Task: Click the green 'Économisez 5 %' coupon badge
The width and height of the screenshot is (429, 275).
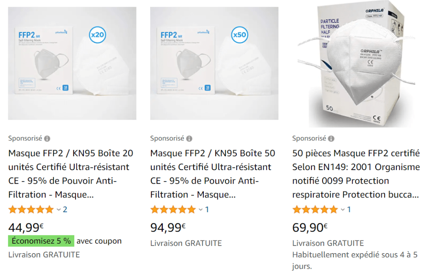Action: tap(41, 241)
